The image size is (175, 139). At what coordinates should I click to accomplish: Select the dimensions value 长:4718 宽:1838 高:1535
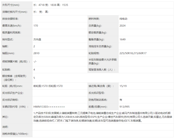coord(51,5)
